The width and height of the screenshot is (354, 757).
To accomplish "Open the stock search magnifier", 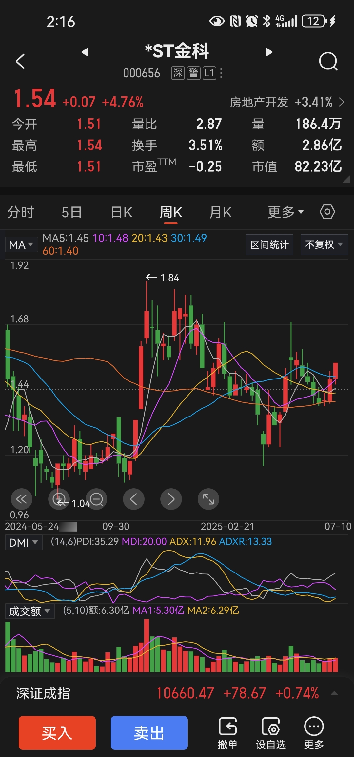I will point(328,61).
